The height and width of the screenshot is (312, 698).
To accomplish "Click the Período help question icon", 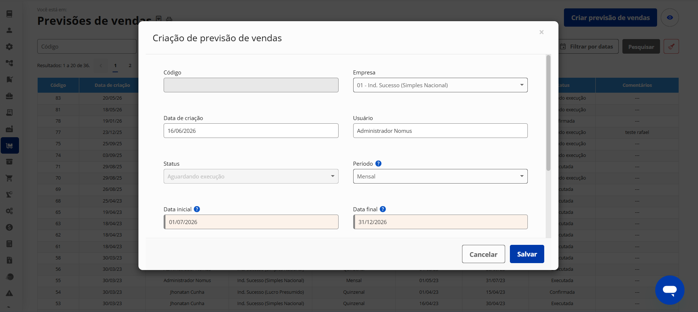I will click(x=378, y=163).
